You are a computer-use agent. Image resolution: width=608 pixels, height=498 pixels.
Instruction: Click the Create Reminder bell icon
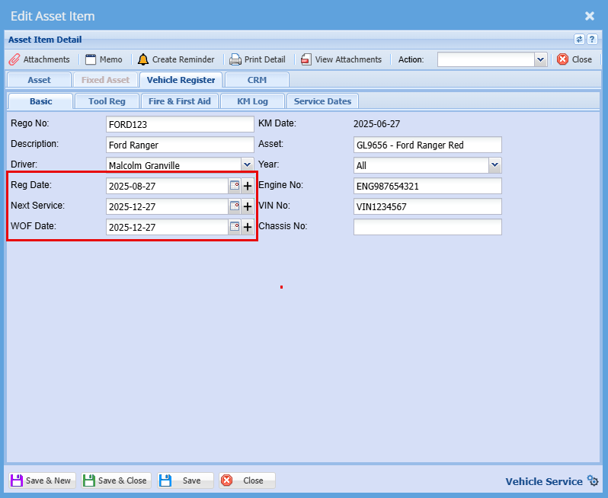[x=143, y=59]
